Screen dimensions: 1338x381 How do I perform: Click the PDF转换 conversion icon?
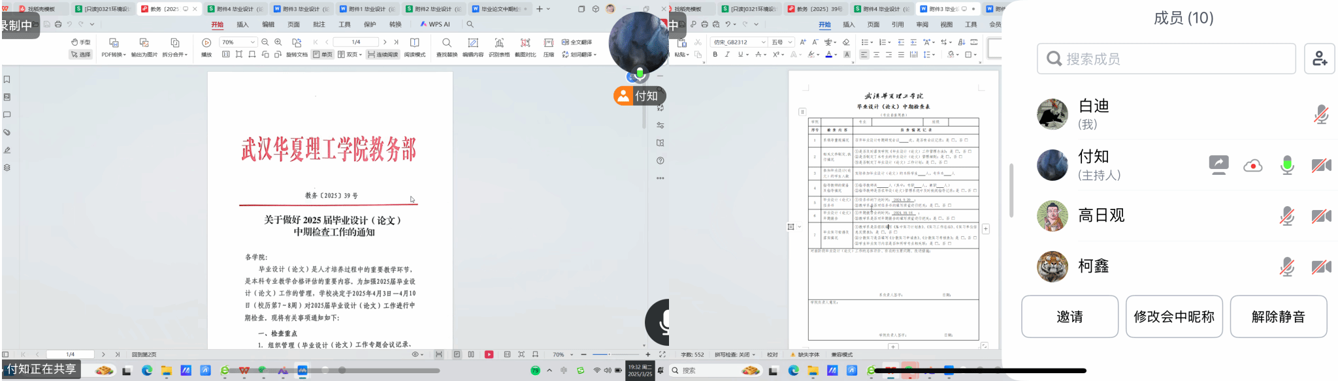coord(113,42)
